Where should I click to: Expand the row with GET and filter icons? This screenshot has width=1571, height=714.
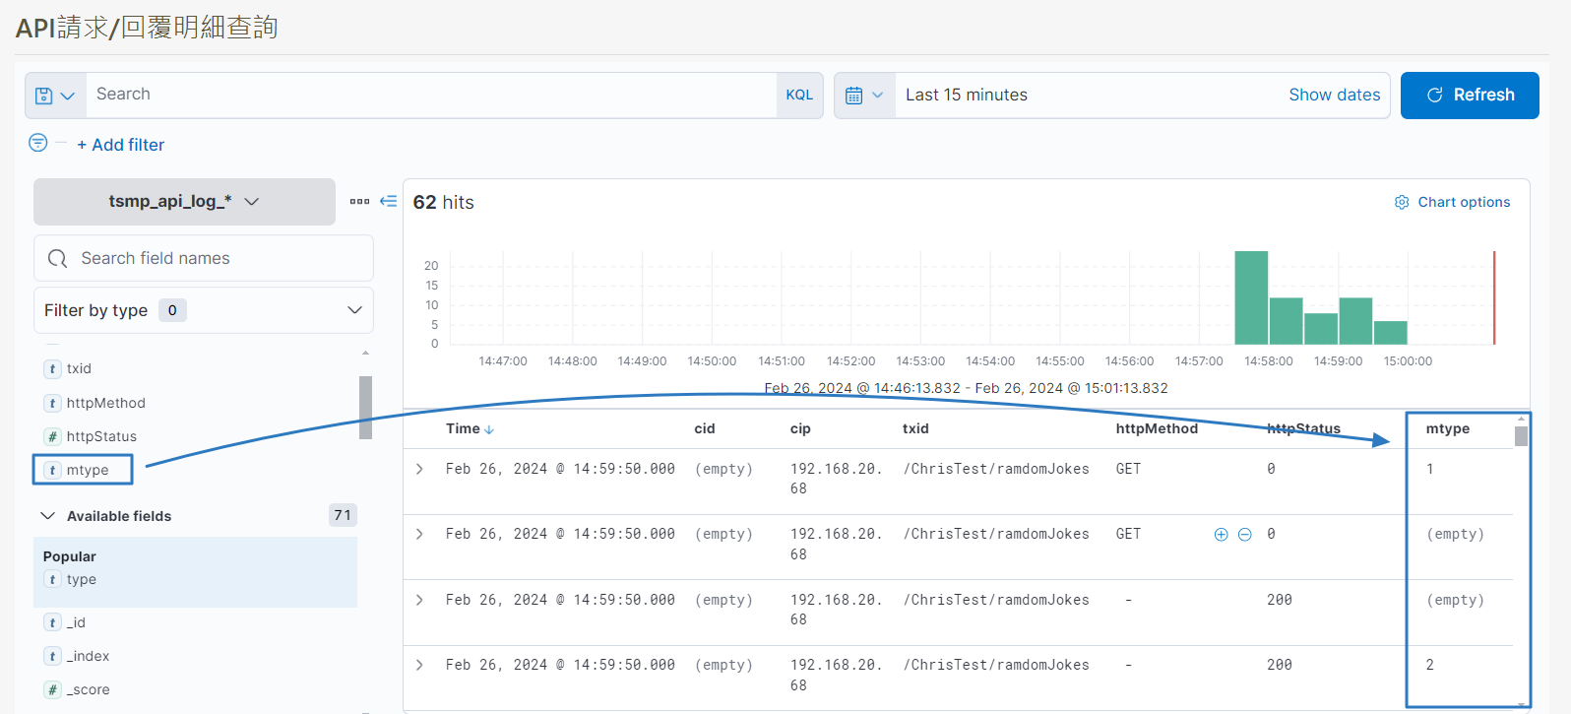(419, 534)
